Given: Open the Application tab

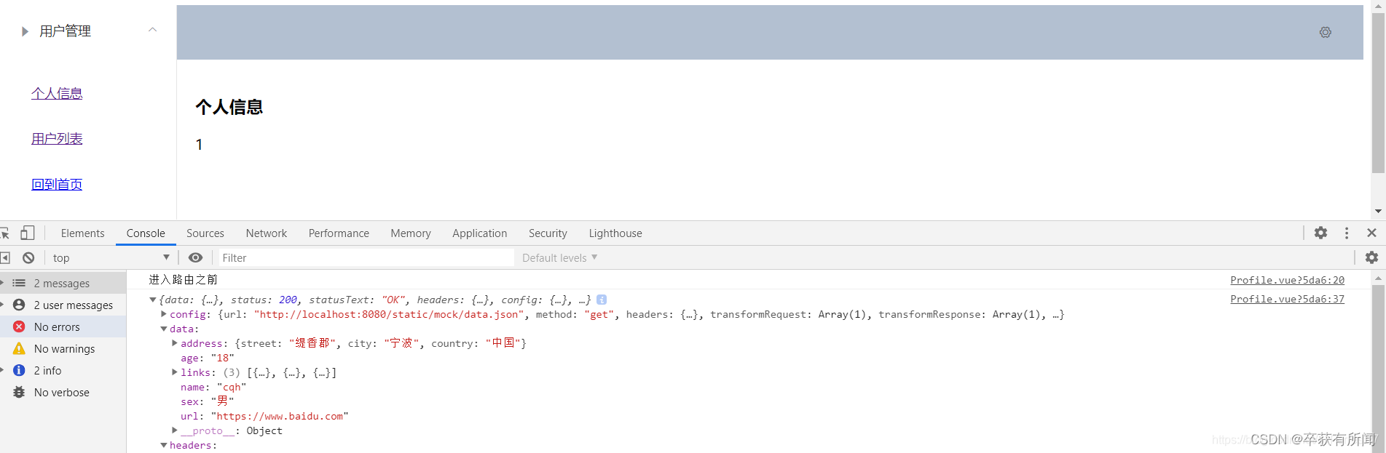Looking at the screenshot, I should click(x=479, y=233).
